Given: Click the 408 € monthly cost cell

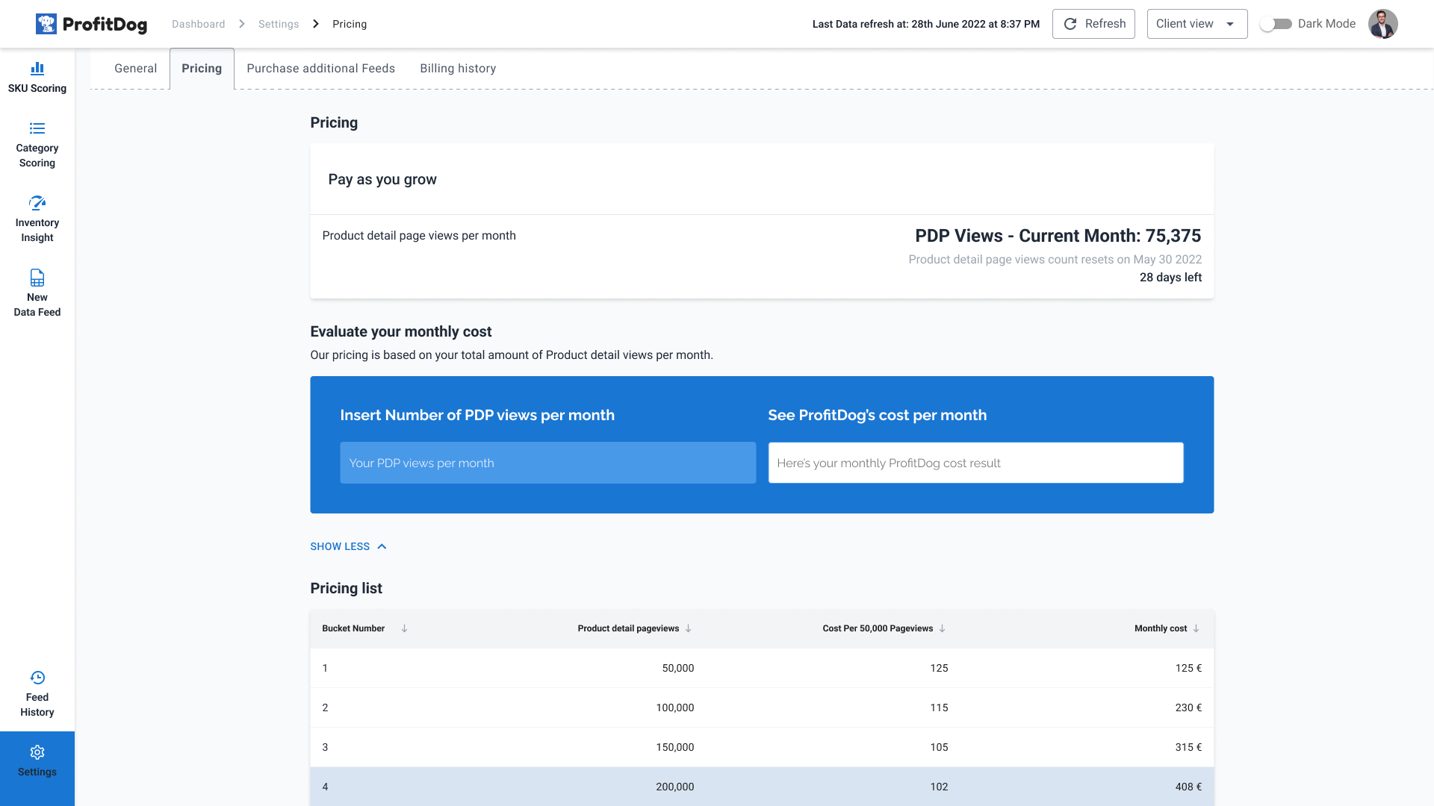Looking at the screenshot, I should pos(1188,787).
